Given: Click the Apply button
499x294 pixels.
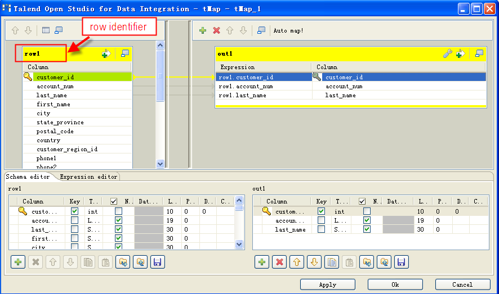Looking at the screenshot, I should [x=327, y=284].
